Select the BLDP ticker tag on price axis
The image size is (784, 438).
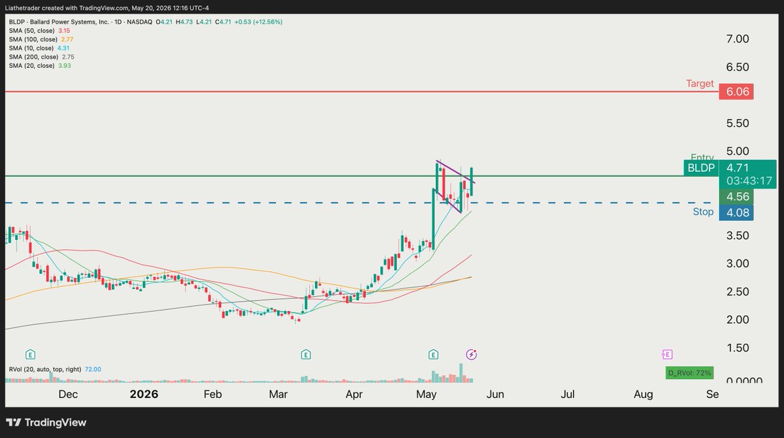click(x=700, y=168)
